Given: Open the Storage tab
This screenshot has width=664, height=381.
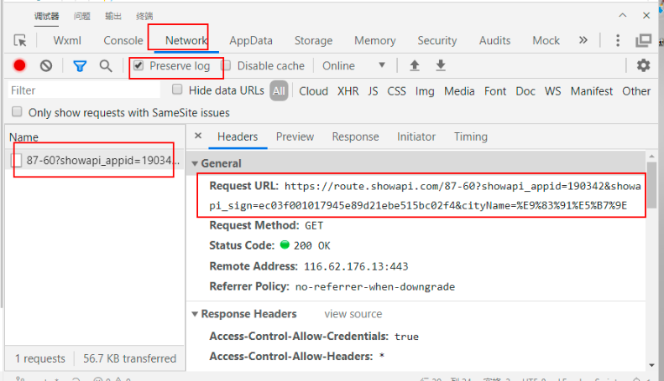Looking at the screenshot, I should coord(313,40).
